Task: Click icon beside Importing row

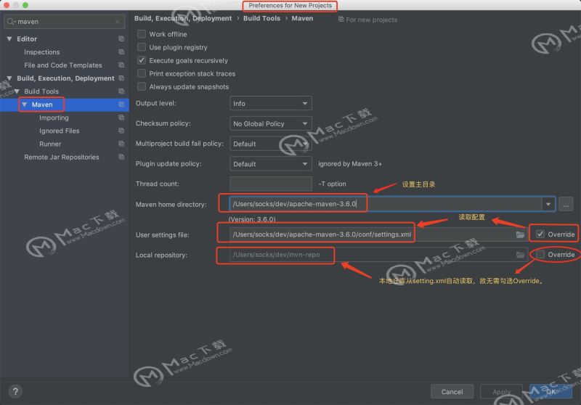Action: [121, 118]
